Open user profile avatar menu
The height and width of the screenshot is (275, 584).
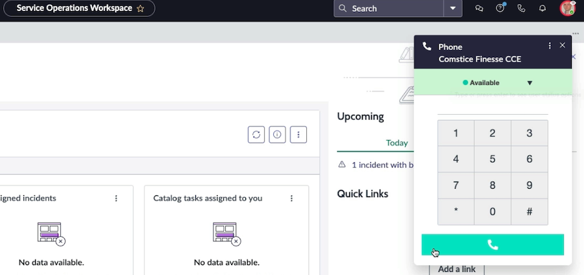pos(568,8)
